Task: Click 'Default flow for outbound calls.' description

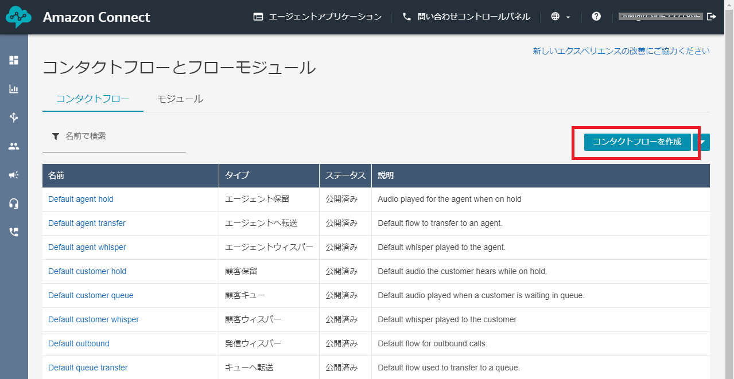Action: [432, 343]
